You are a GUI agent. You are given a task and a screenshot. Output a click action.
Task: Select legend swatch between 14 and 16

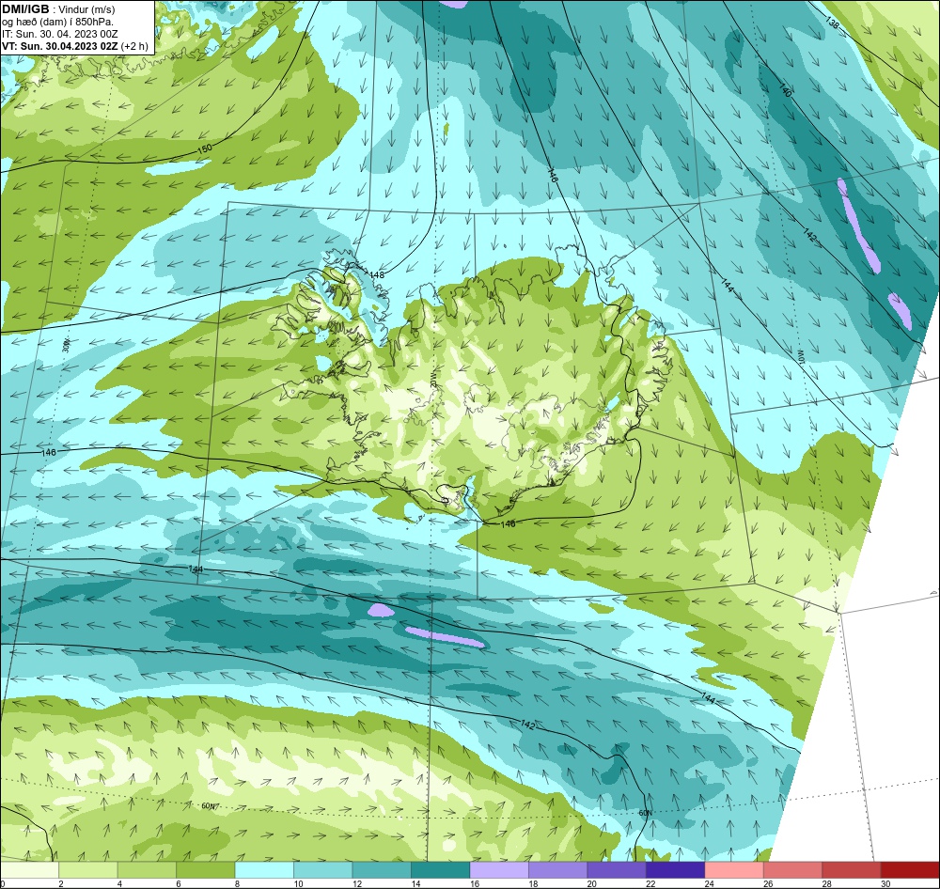441,870
